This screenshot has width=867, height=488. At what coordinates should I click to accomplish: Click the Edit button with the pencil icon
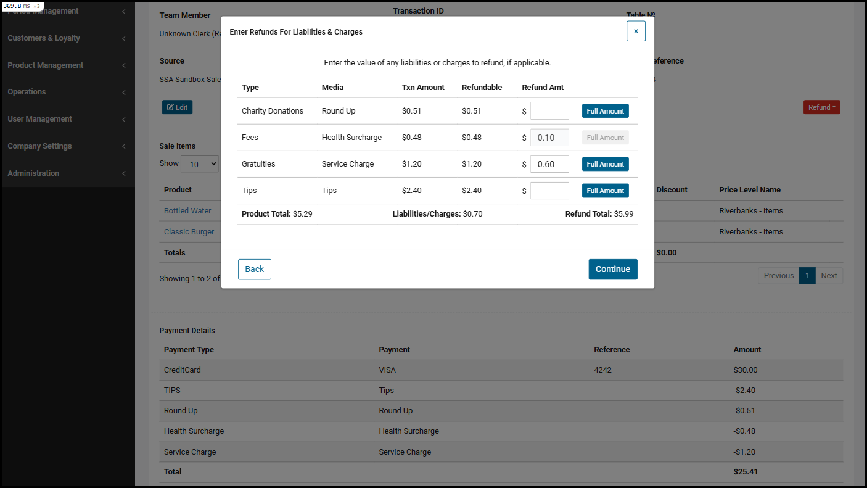coord(177,107)
